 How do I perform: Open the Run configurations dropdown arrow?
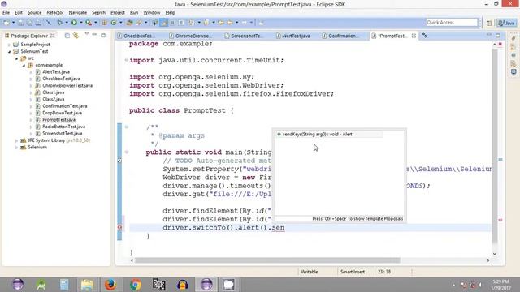click(81, 23)
